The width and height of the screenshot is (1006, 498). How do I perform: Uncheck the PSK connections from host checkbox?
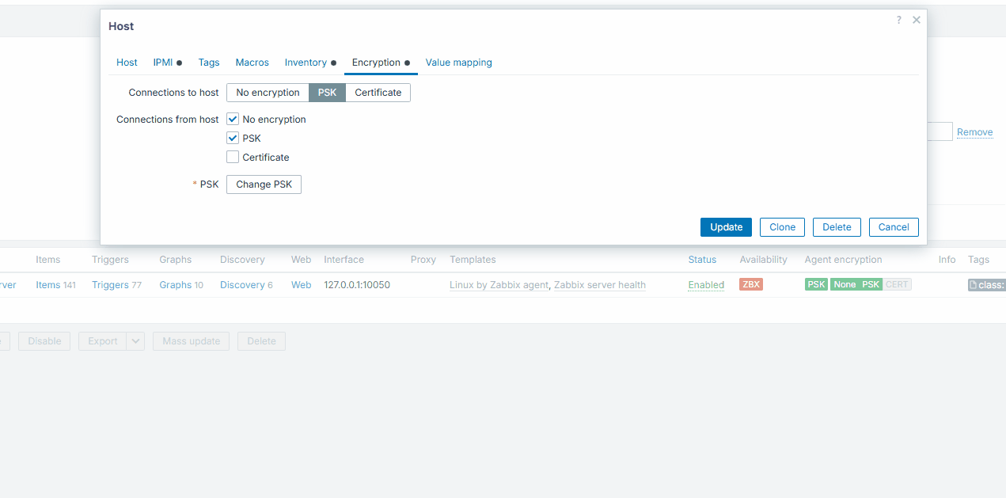[233, 139]
